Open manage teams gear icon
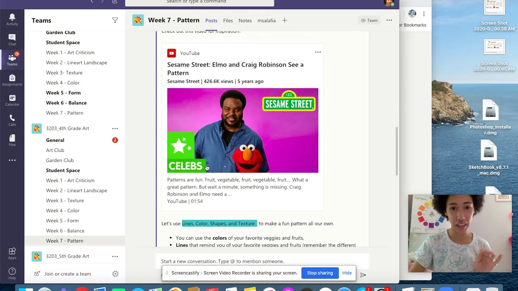 pyautogui.click(x=115, y=274)
